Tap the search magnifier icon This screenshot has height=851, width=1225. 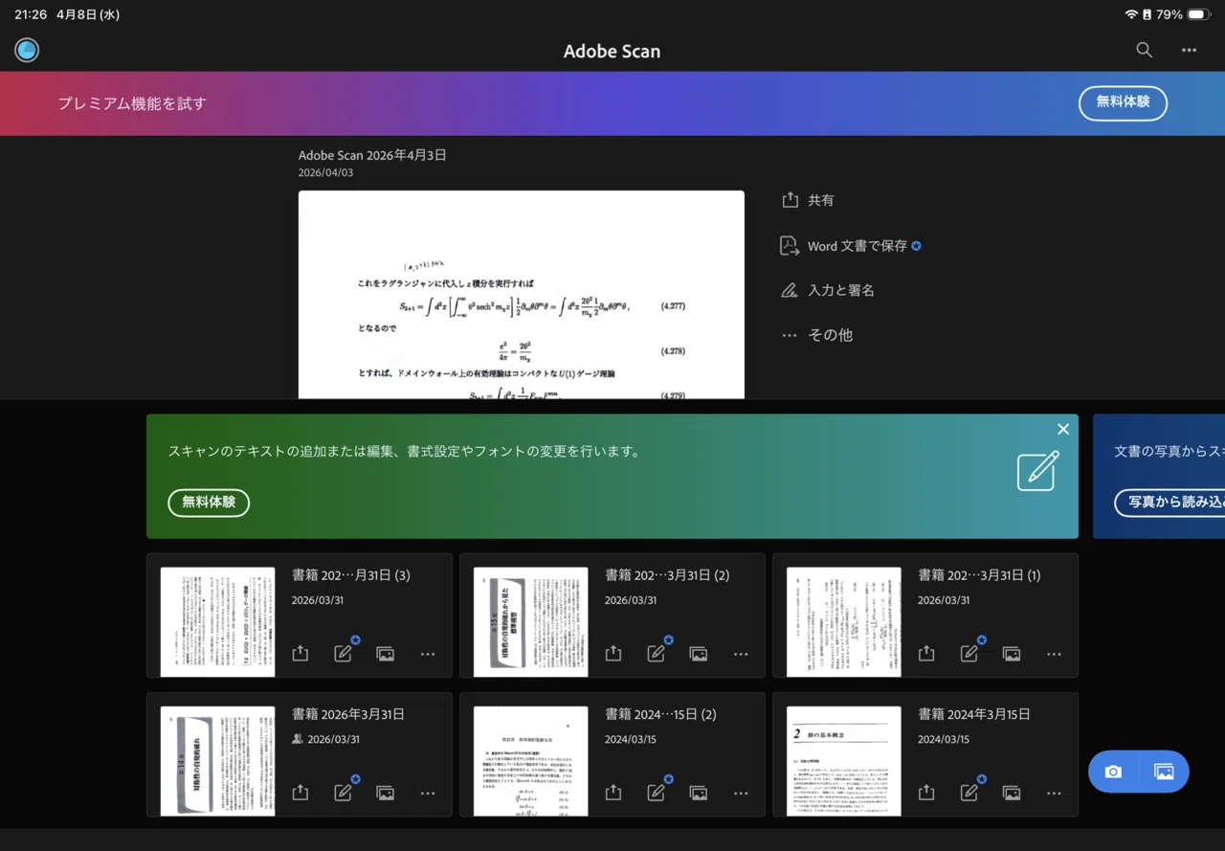[x=1144, y=51]
